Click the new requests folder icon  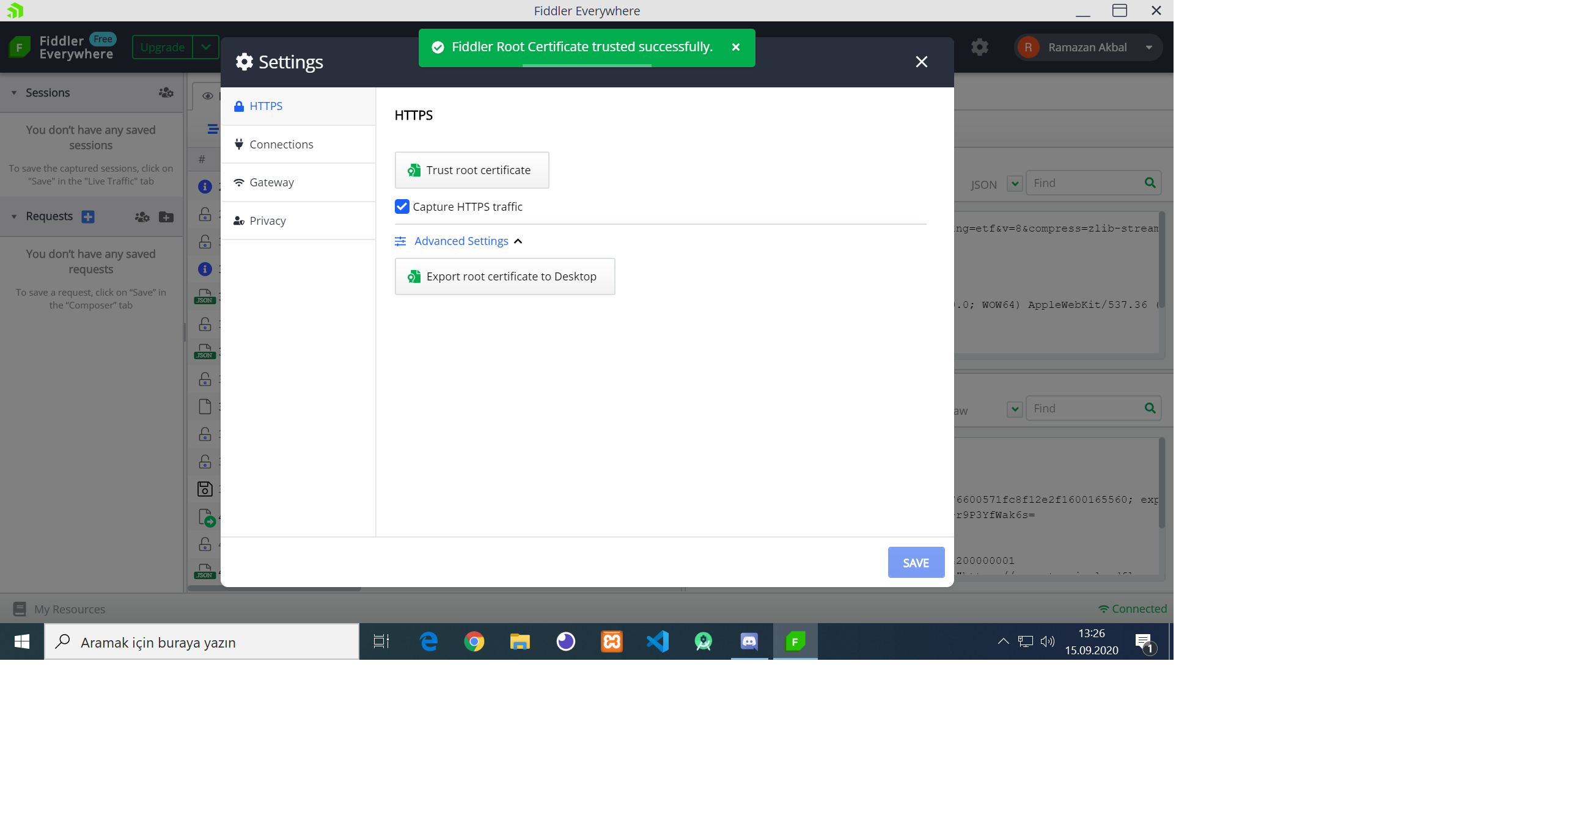click(x=166, y=216)
